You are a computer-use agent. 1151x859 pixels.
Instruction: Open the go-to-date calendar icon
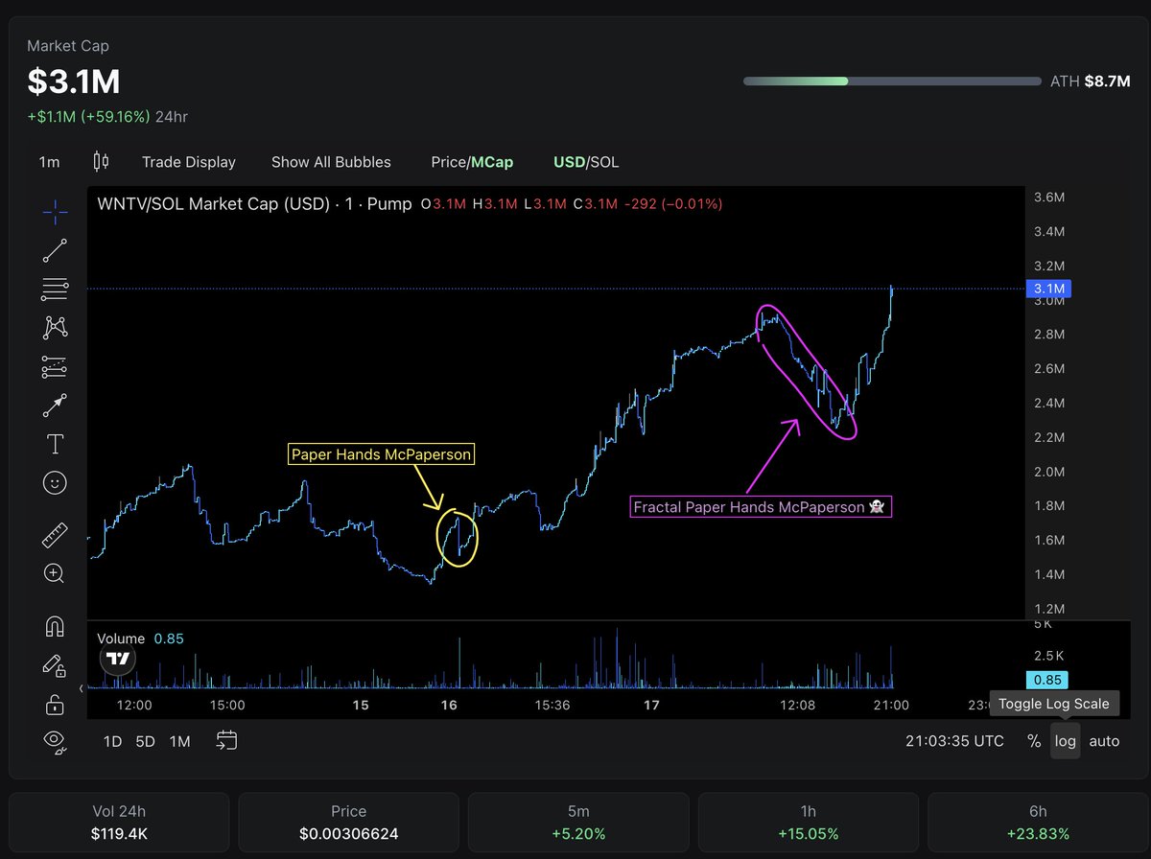(x=226, y=740)
